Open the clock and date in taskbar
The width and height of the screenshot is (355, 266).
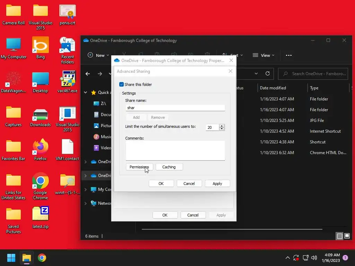[x=331, y=258]
